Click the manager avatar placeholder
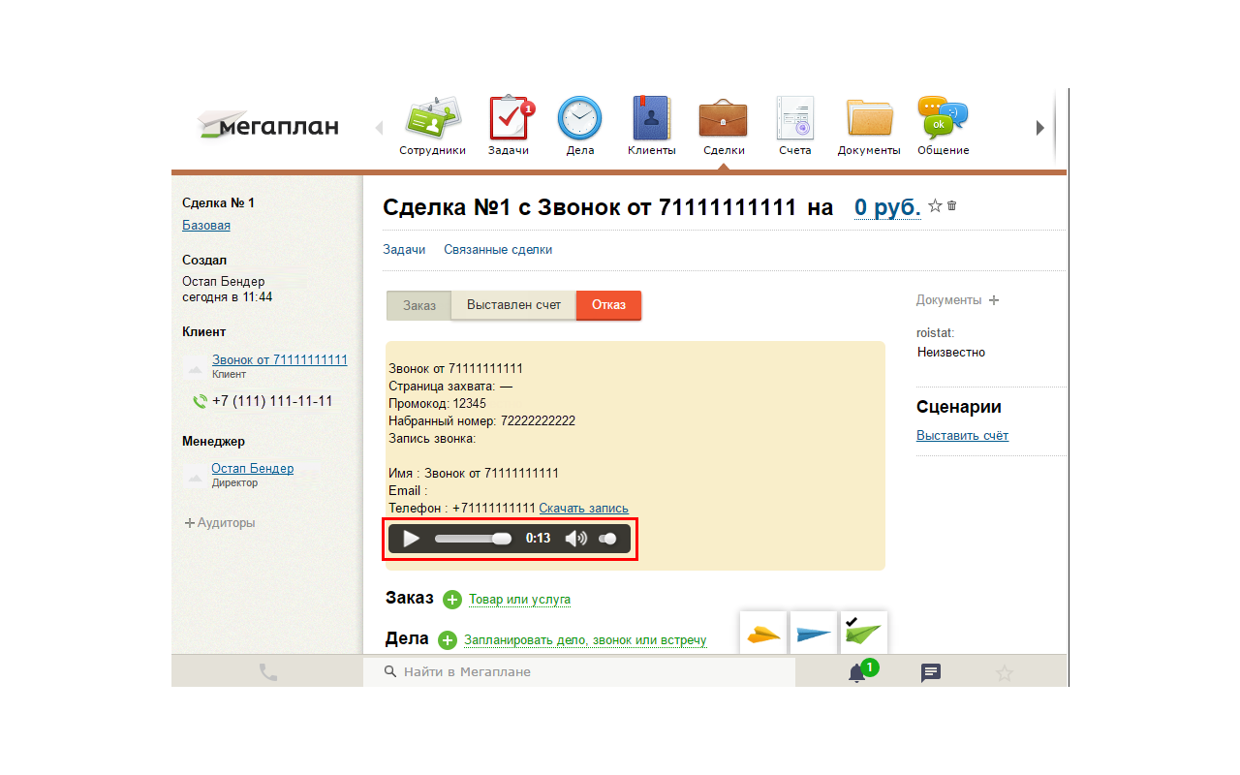 click(x=196, y=474)
